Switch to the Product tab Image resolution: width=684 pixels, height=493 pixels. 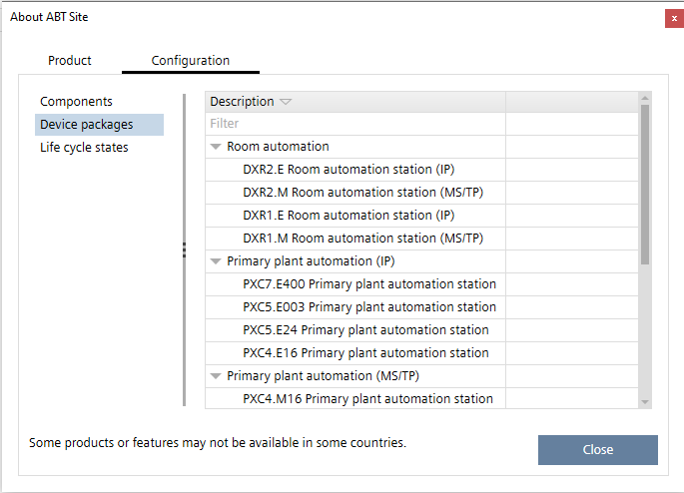click(70, 61)
